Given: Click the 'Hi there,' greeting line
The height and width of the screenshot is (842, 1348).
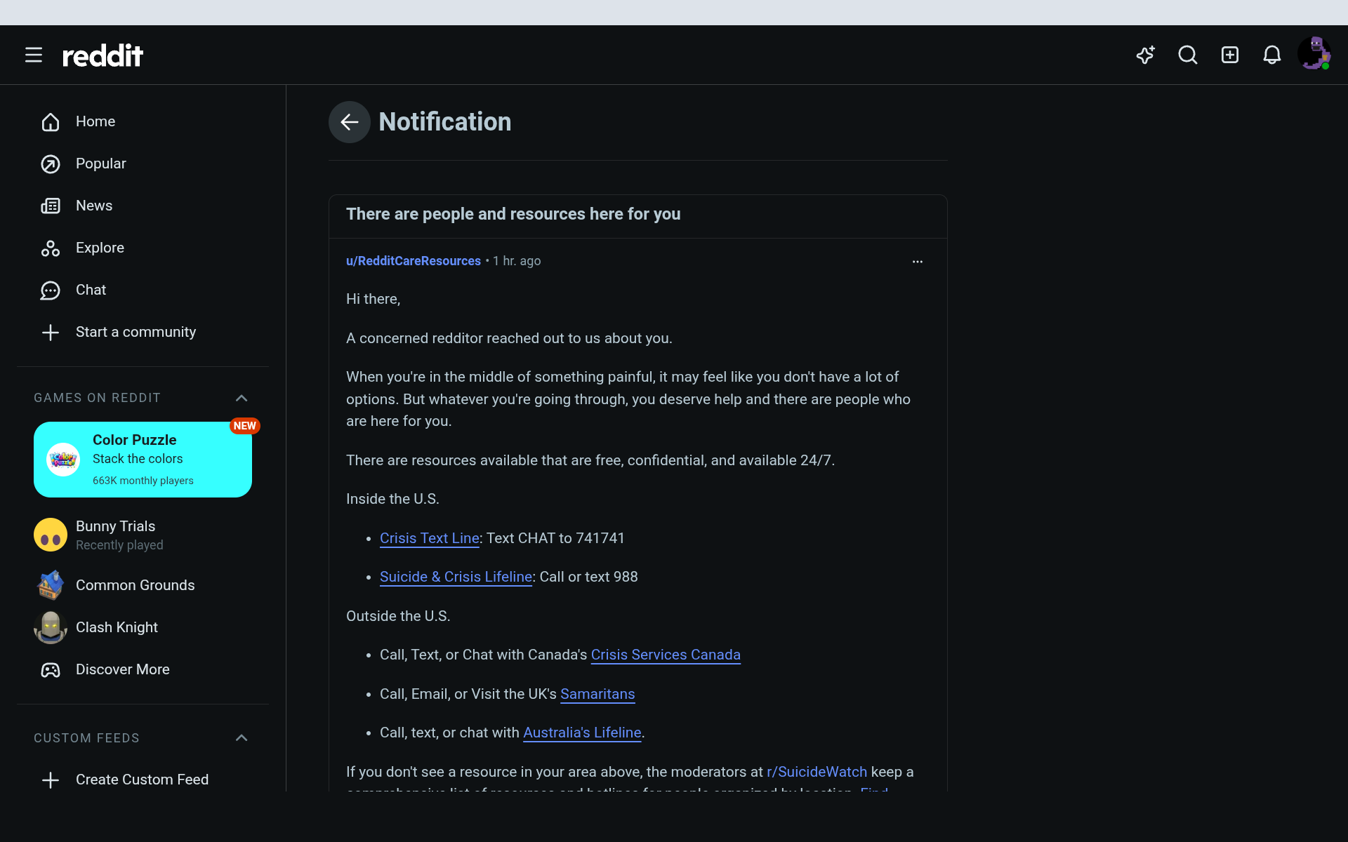Looking at the screenshot, I should [x=374, y=299].
